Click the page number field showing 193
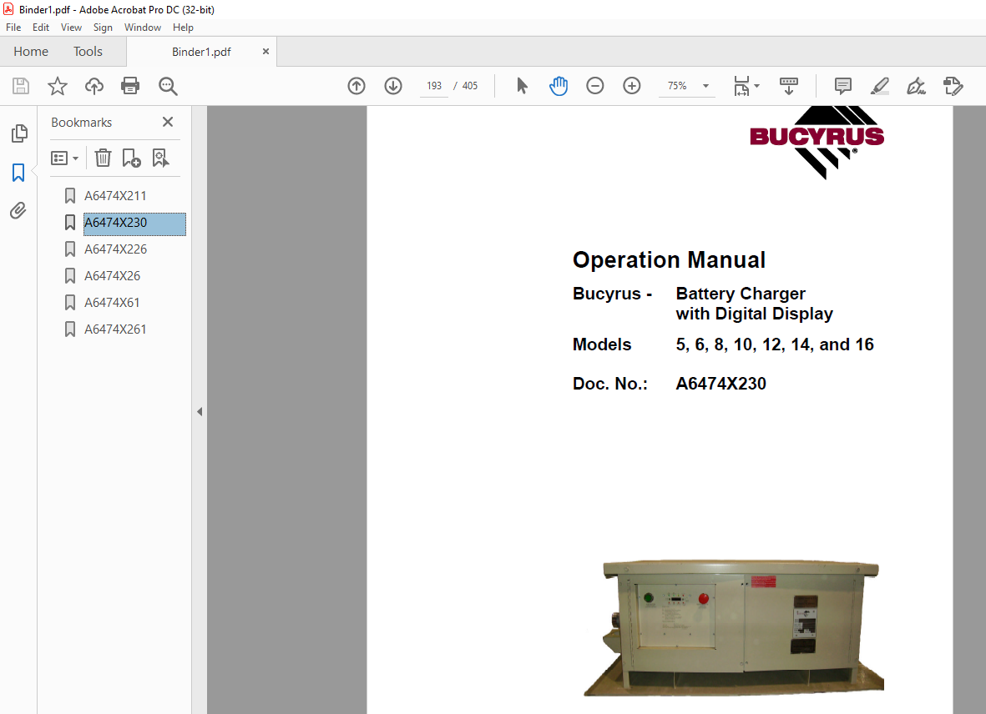The image size is (986, 714). 434,86
